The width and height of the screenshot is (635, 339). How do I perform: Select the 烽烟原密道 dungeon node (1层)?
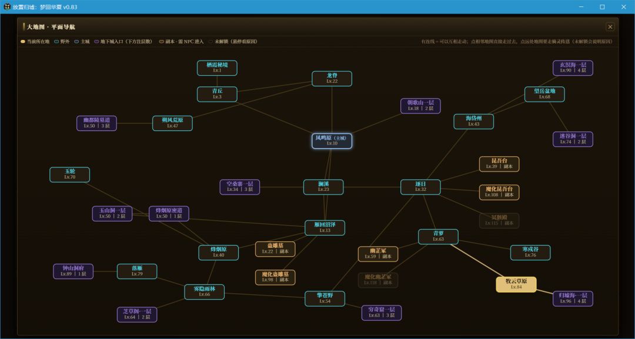pyautogui.click(x=169, y=214)
